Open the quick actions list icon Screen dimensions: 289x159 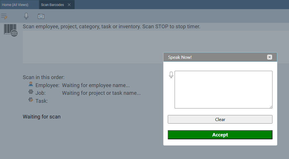[x=4, y=16]
